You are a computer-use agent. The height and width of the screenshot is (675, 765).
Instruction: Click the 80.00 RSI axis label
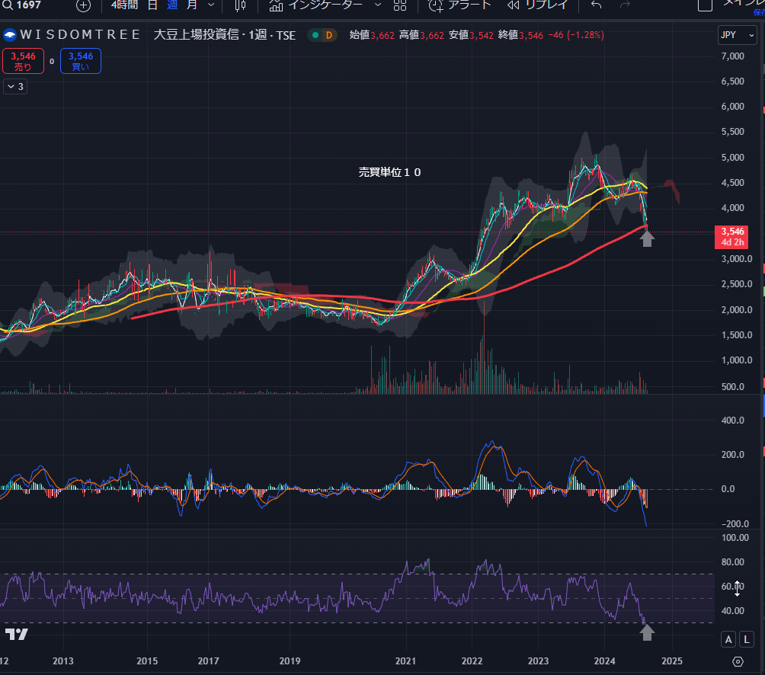(x=733, y=561)
